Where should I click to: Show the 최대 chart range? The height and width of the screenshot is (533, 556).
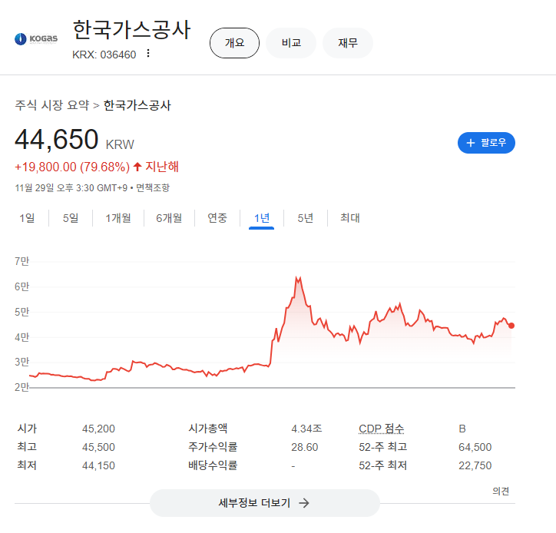(x=350, y=218)
